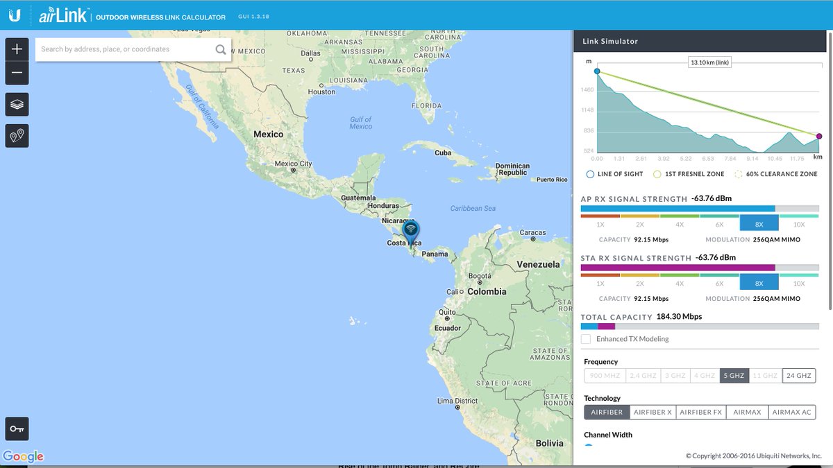Click the STA RX signal strength bar
This screenshot has height=468, width=833.
pyautogui.click(x=700, y=268)
